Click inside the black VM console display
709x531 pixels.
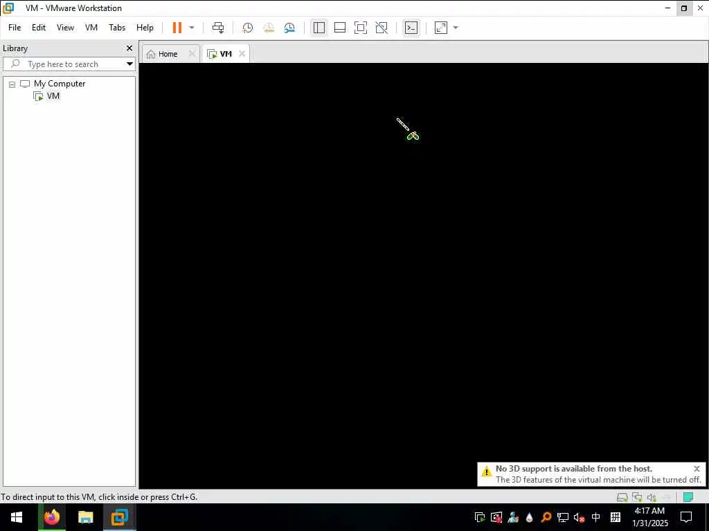coord(423,275)
